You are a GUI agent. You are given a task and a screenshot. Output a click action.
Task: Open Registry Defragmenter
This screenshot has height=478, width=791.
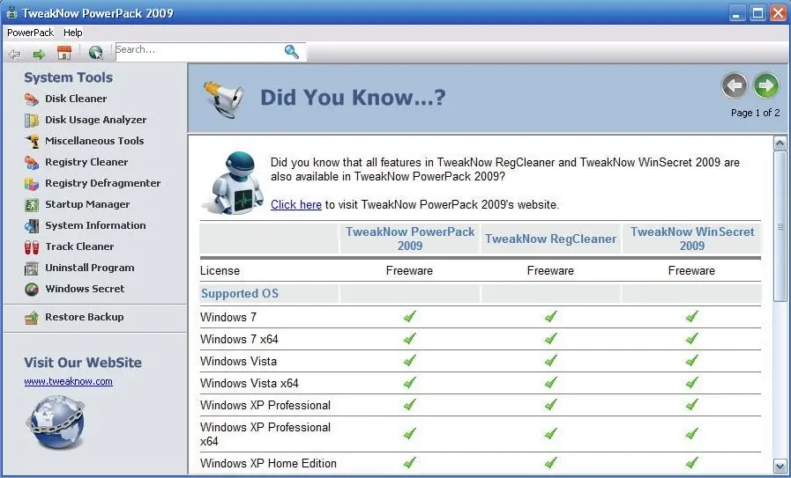103,183
